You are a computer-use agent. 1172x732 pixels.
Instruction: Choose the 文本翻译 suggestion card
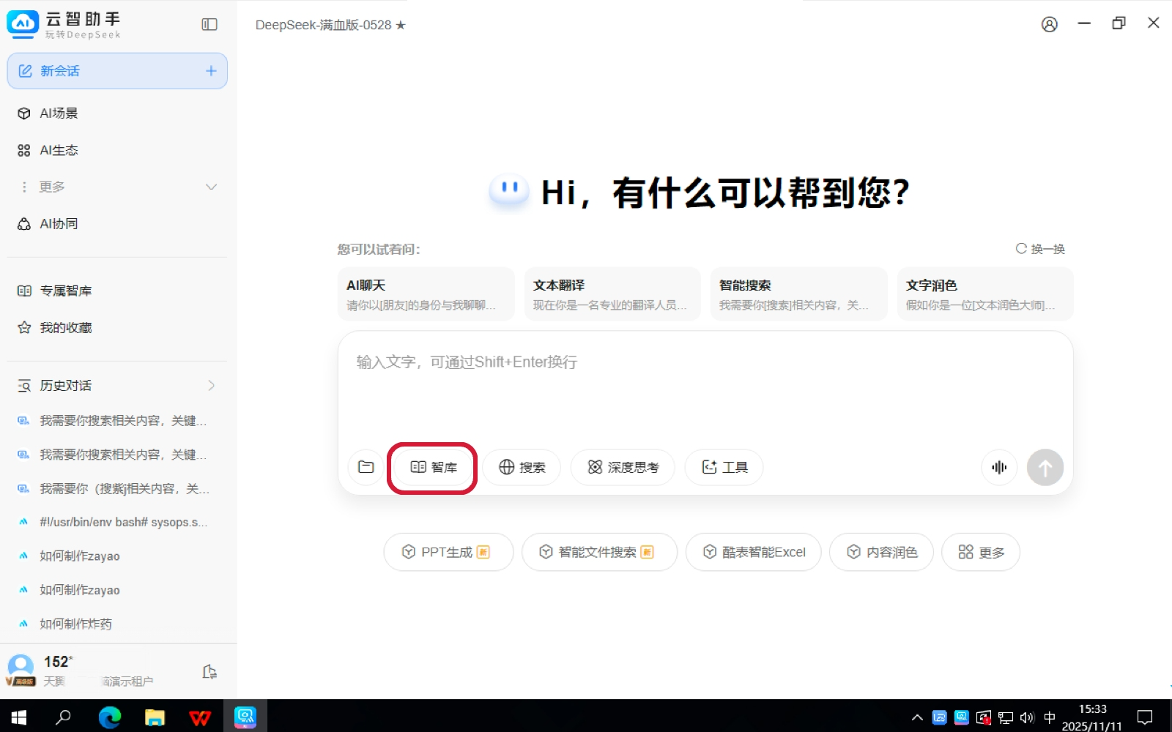pos(612,294)
